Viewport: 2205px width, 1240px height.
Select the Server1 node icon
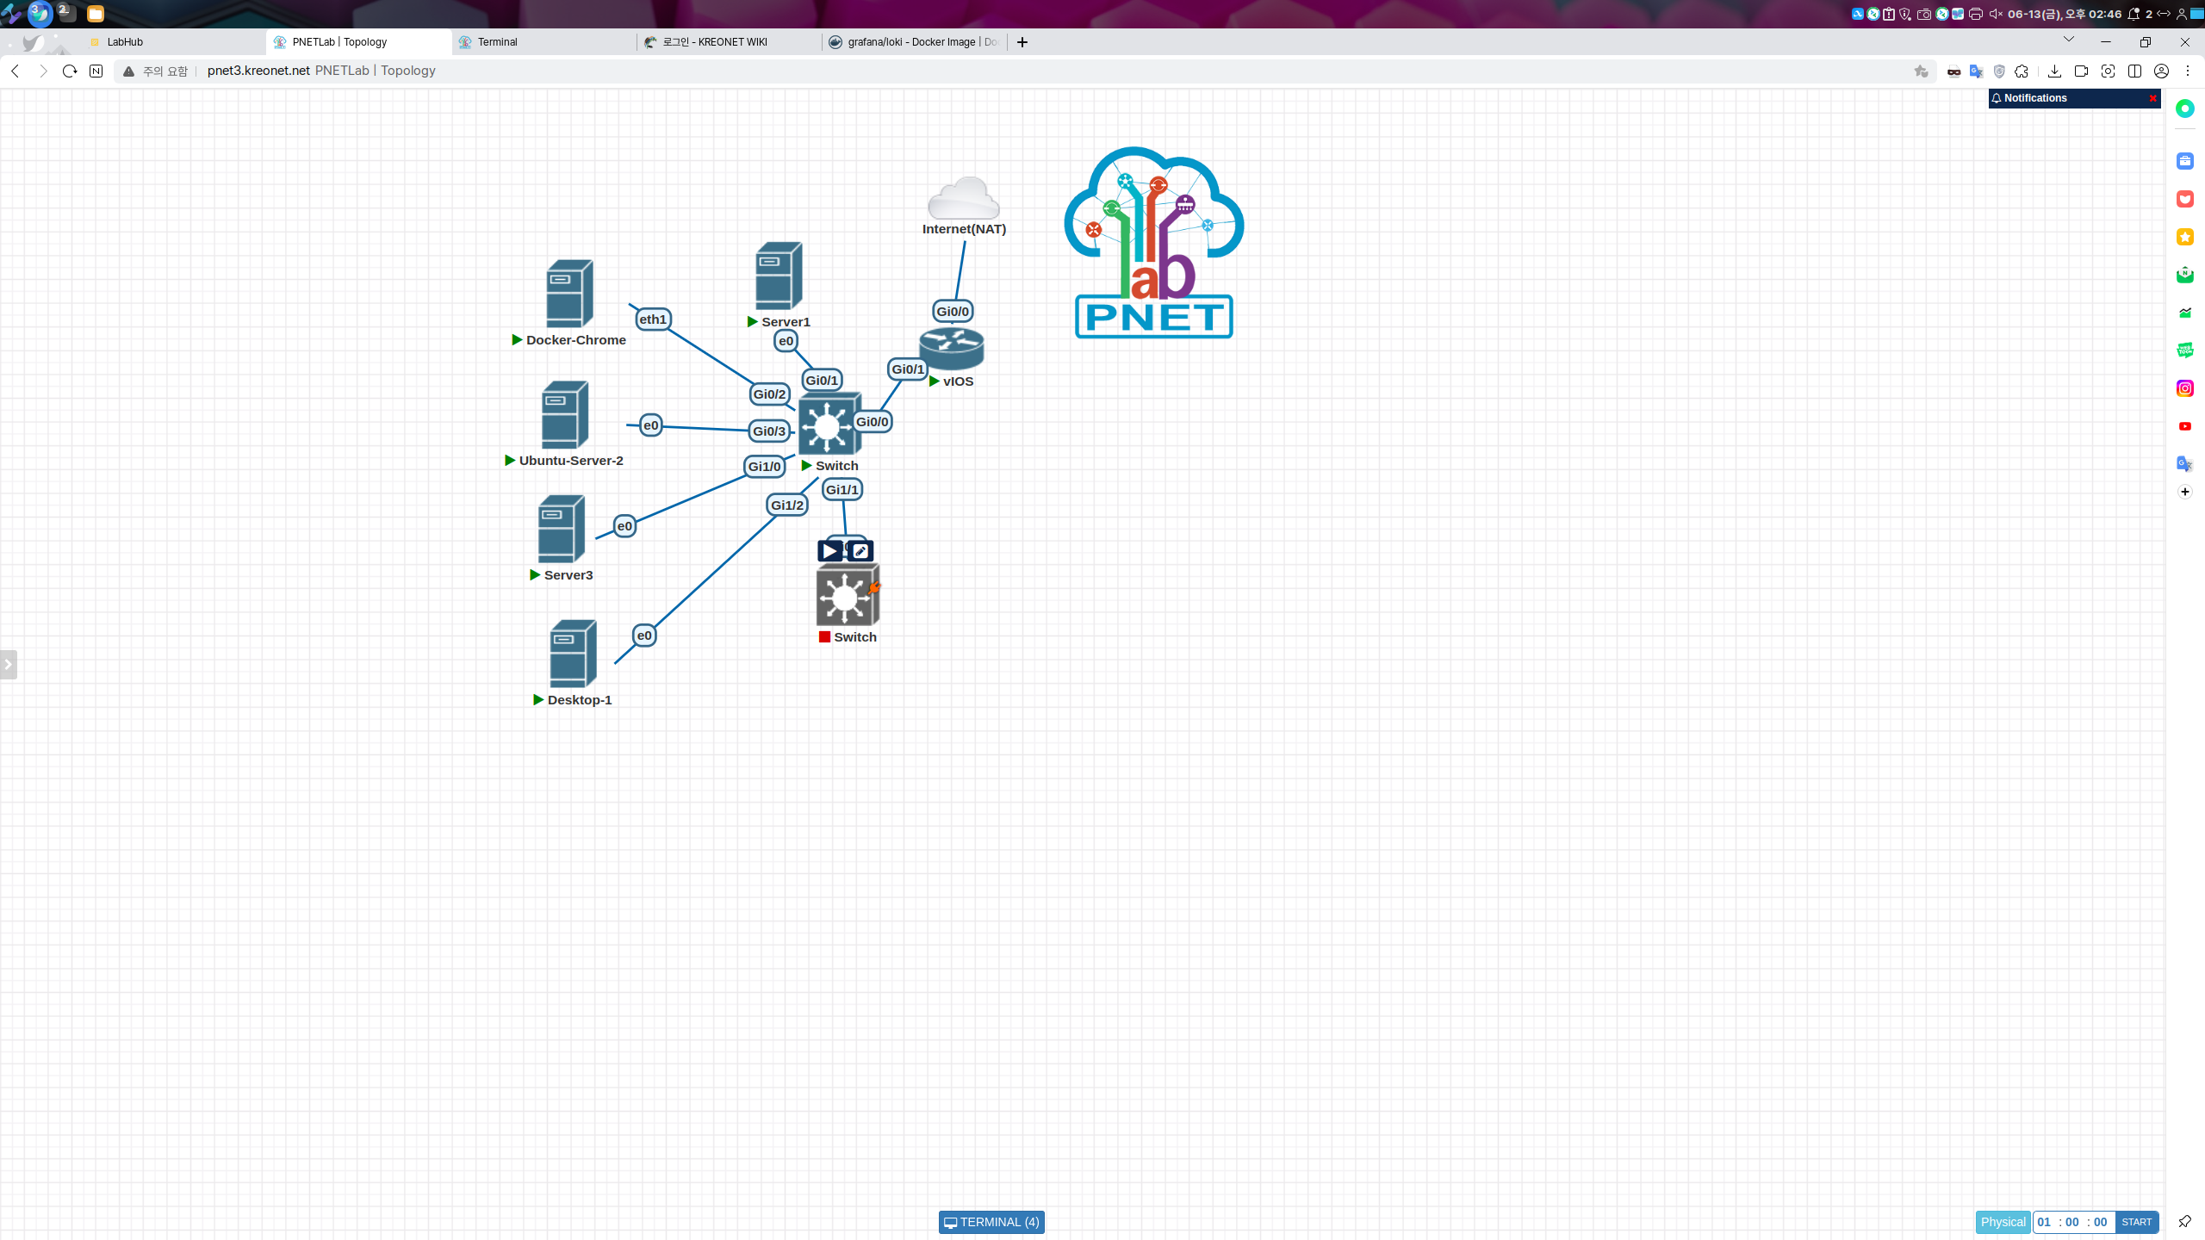(779, 276)
